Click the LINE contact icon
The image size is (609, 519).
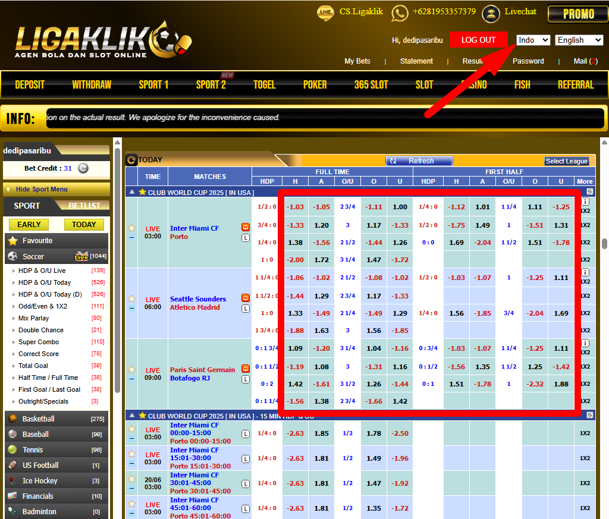point(325,12)
